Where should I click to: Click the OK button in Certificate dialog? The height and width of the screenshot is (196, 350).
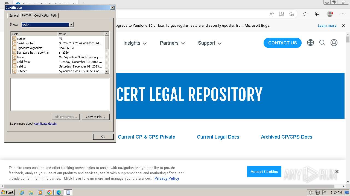pyautogui.click(x=103, y=137)
